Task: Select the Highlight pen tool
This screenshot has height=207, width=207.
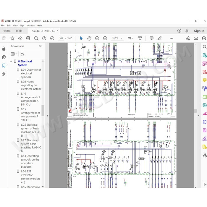Action: [x=159, y=38]
